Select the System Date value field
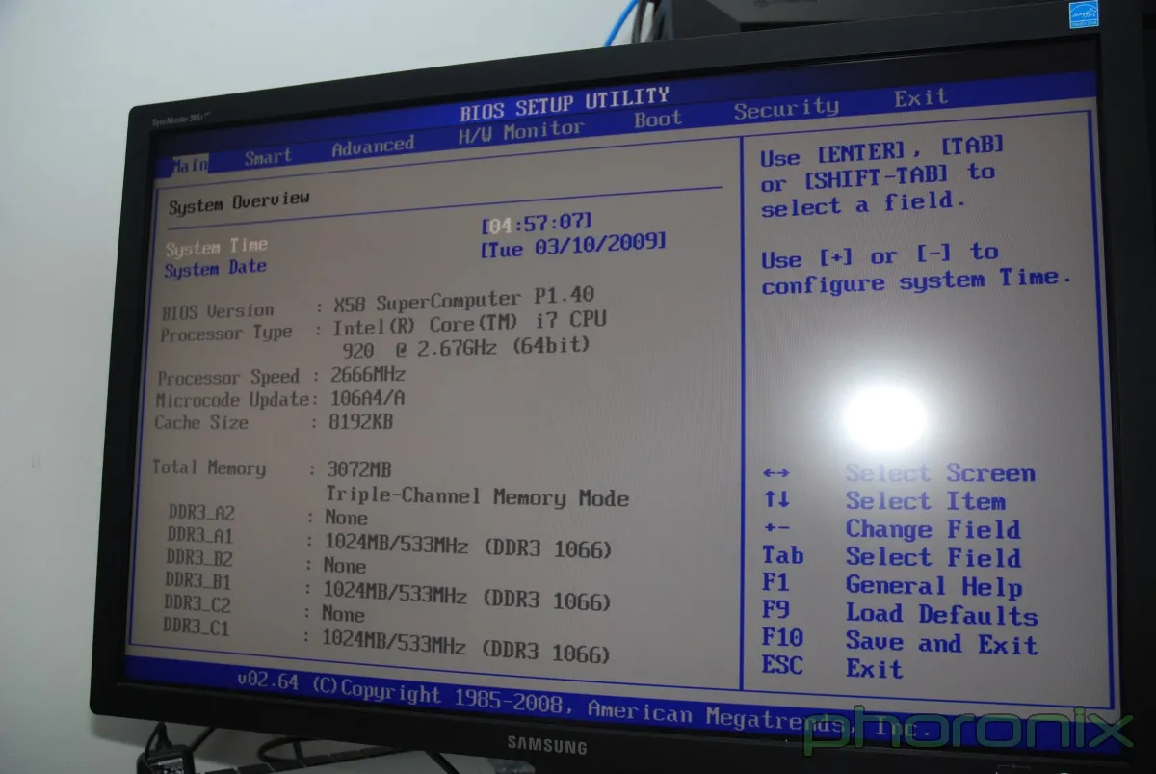This screenshot has width=1156, height=774. click(573, 243)
